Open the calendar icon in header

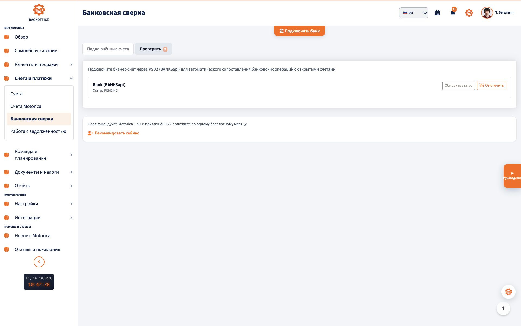pyautogui.click(x=437, y=13)
